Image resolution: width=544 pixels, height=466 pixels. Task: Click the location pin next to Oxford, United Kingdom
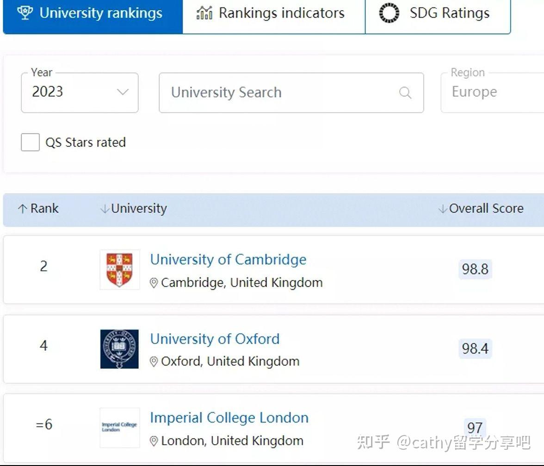(x=155, y=361)
